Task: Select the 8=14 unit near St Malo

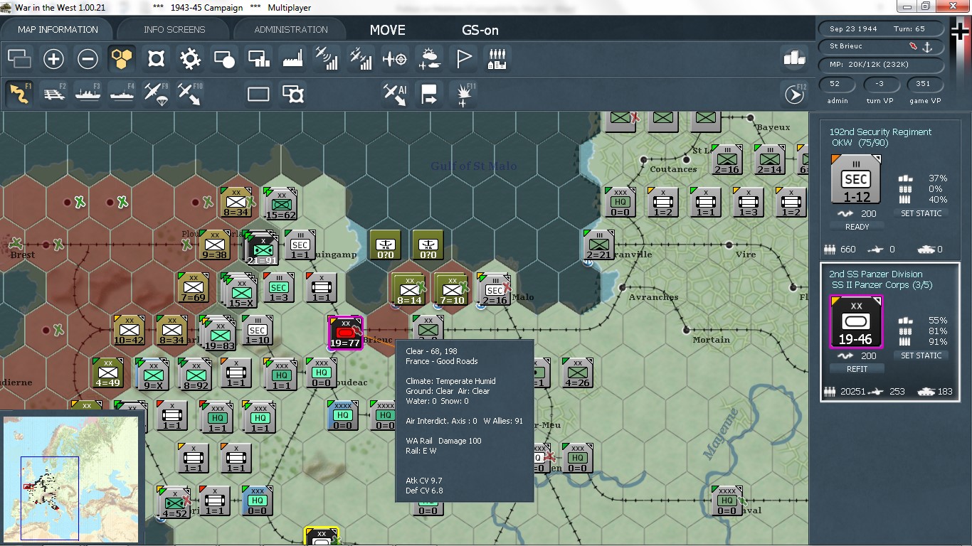Action: (409, 290)
